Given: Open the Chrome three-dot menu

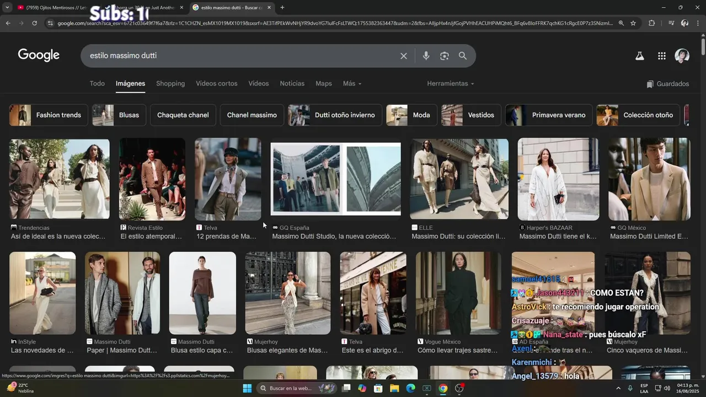Looking at the screenshot, I should [698, 23].
